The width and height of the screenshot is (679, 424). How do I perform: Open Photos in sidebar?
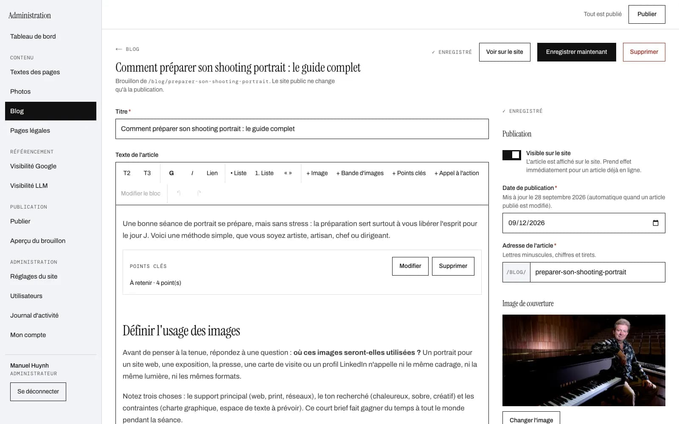pyautogui.click(x=51, y=92)
